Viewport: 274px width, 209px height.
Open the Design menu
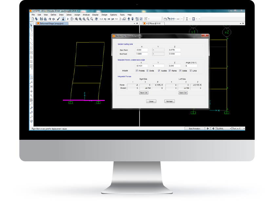pyautogui.click(x=104, y=15)
